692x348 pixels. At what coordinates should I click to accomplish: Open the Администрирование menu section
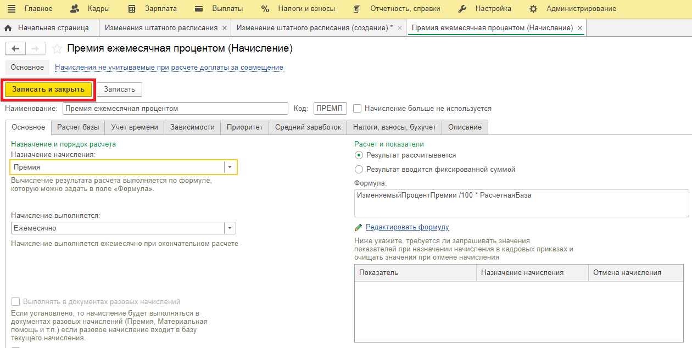tap(581, 9)
